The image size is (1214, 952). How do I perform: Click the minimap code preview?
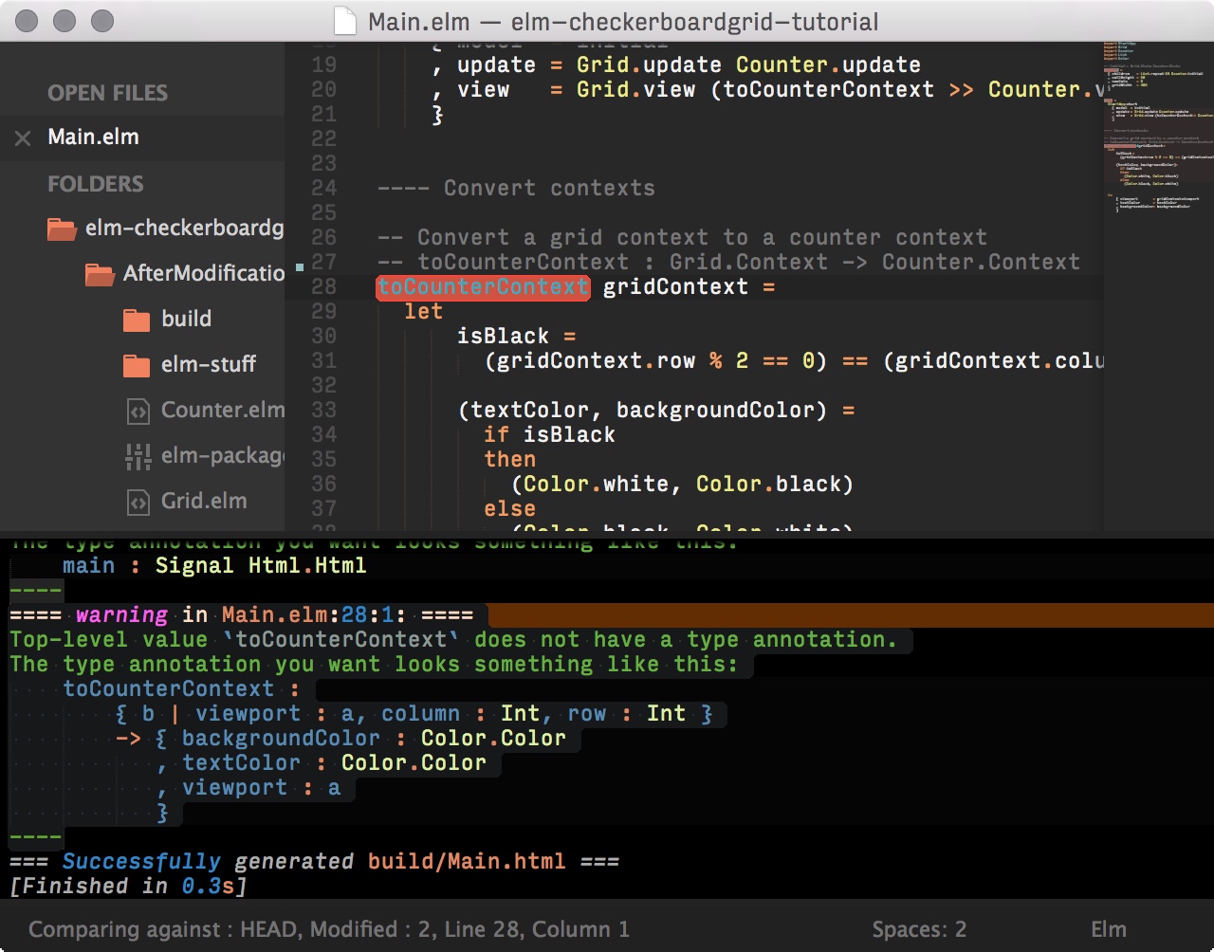pyautogui.click(x=1158, y=129)
